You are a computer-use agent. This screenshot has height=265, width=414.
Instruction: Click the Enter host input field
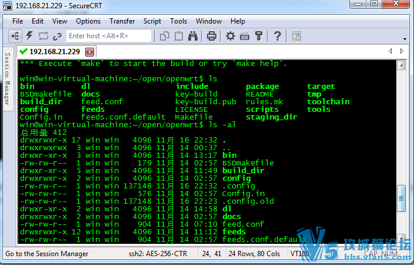coord(109,36)
